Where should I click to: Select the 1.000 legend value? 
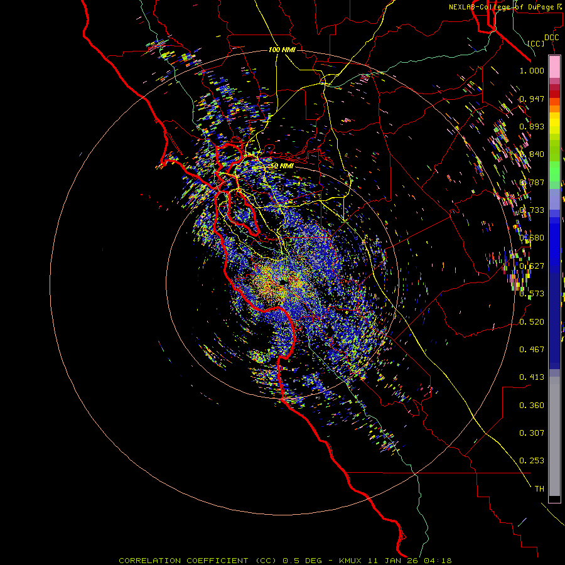coord(532,70)
